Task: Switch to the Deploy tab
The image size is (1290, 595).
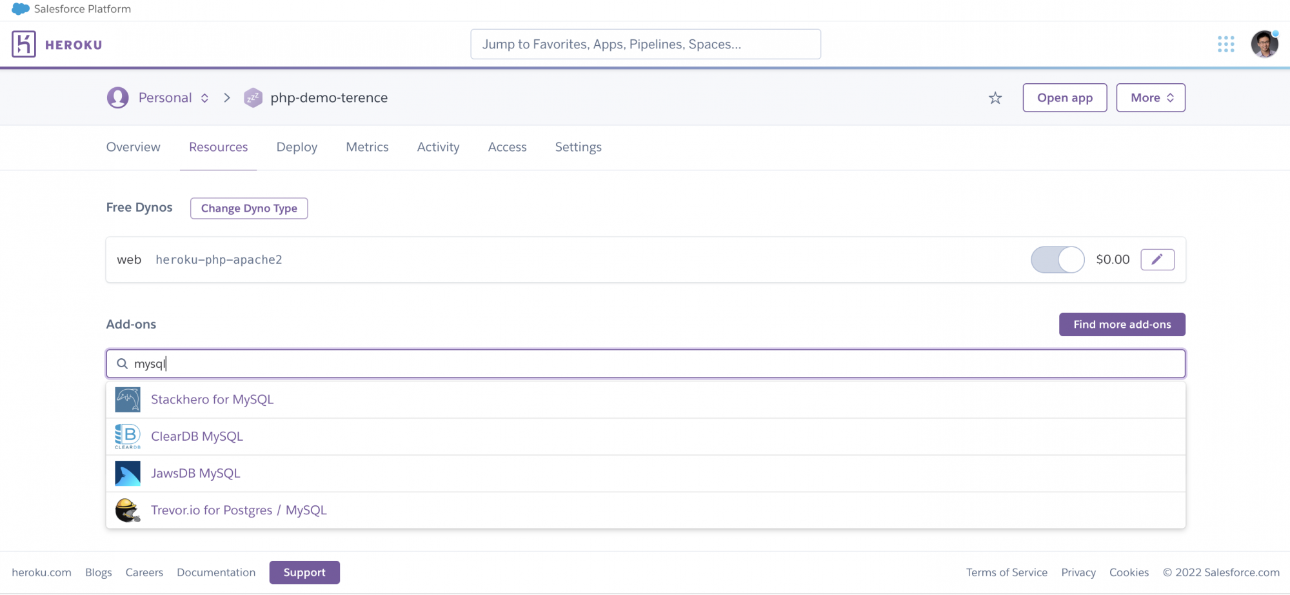Action: coord(297,147)
